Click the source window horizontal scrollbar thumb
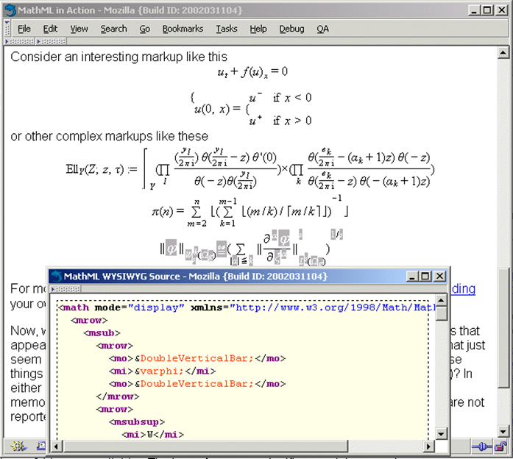The image size is (513, 459). point(205,446)
